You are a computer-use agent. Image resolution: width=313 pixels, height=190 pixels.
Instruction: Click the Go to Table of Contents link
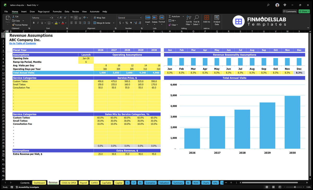pyautogui.click(x=23, y=43)
